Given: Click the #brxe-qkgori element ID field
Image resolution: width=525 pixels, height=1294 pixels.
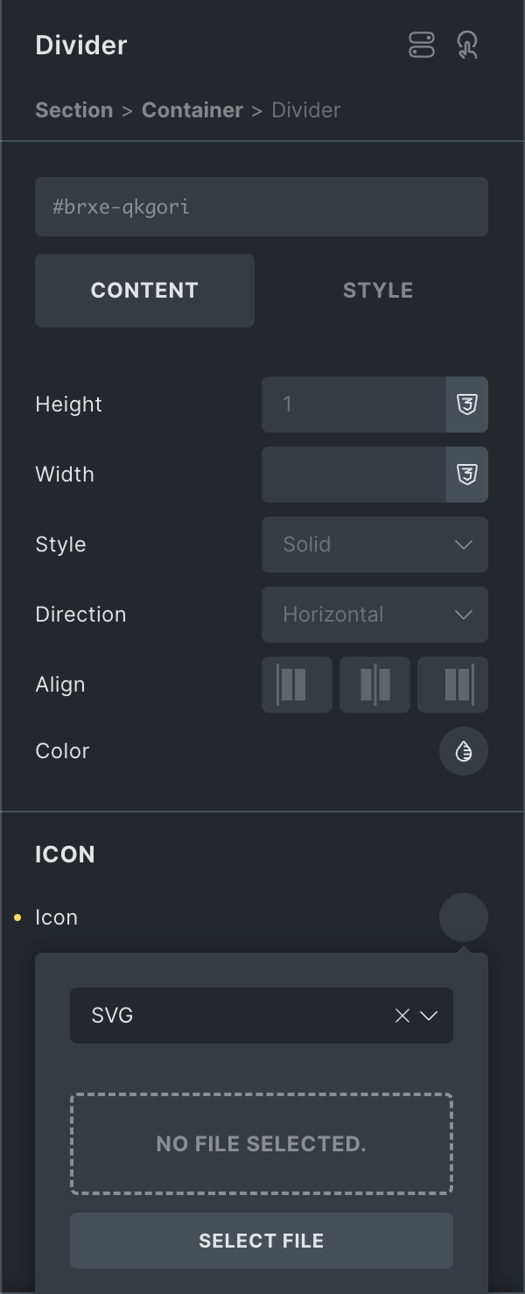Looking at the screenshot, I should [262, 207].
